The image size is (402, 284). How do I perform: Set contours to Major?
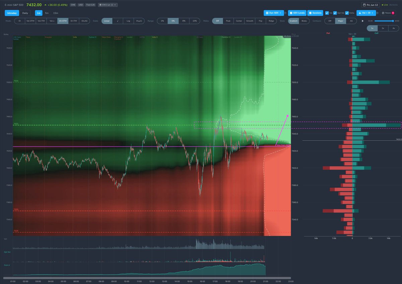tap(340, 21)
